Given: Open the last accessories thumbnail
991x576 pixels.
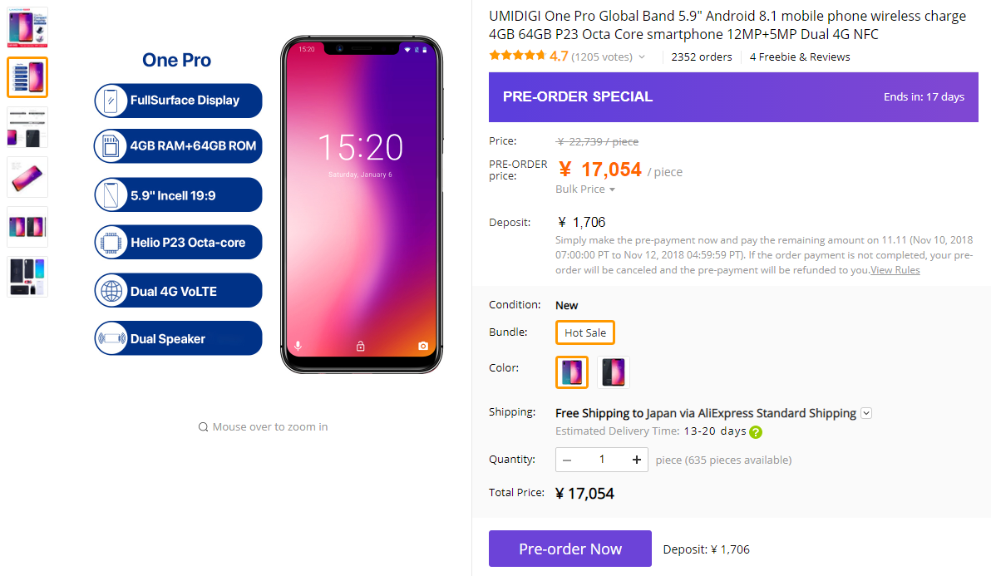Looking at the screenshot, I should (x=27, y=277).
